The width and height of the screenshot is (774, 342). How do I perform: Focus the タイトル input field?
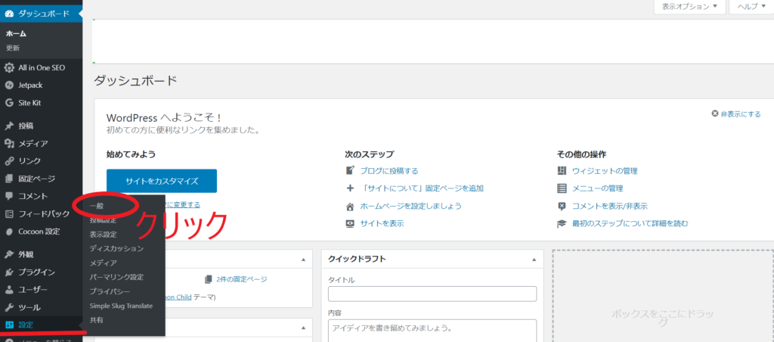(x=432, y=294)
